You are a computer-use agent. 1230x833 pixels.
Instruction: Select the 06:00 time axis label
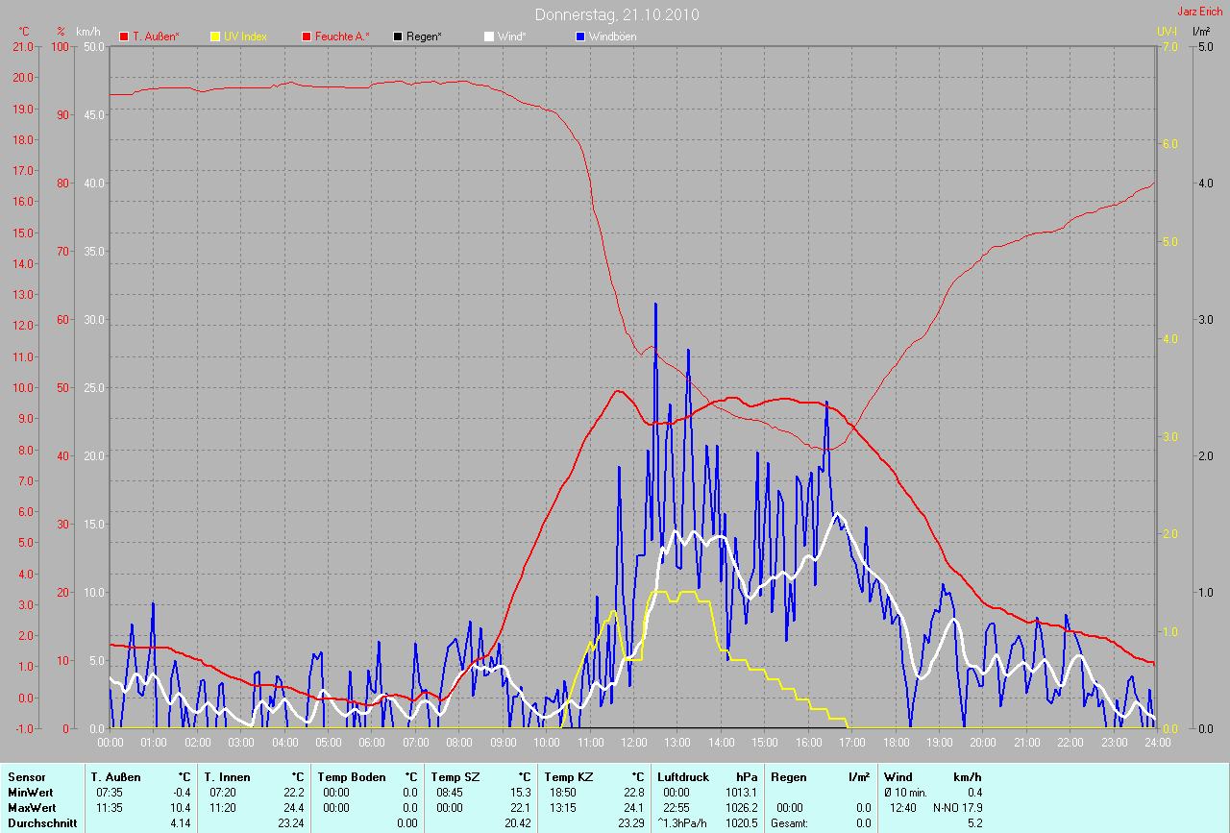(372, 743)
